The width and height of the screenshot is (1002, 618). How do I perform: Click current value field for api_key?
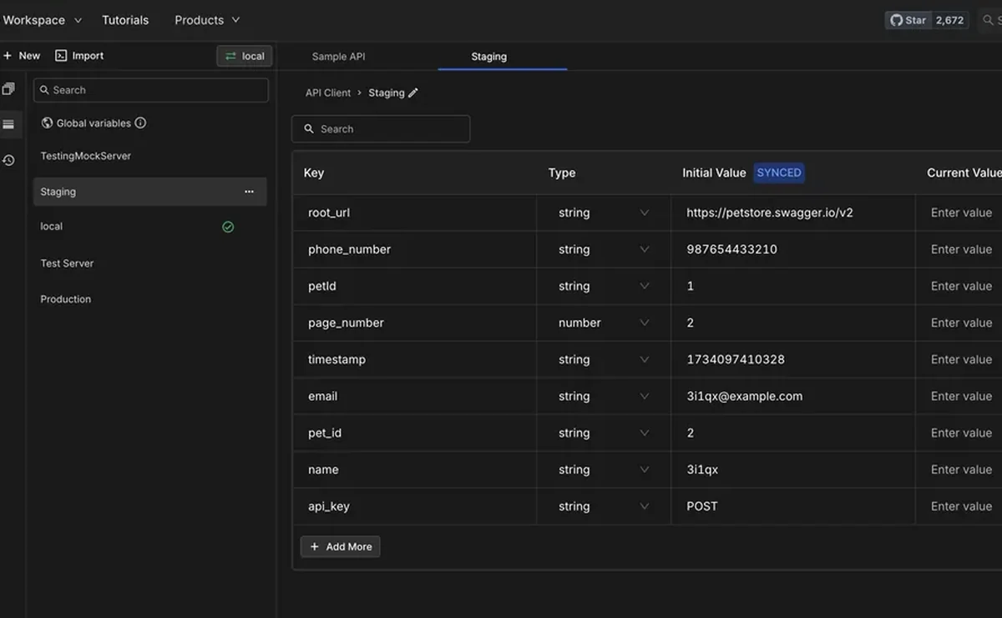tap(960, 506)
